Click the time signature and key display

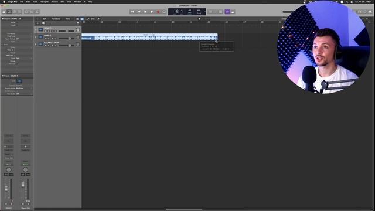coord(199,12)
